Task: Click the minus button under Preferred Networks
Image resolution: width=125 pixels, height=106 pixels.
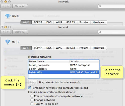Action: tap(36, 82)
